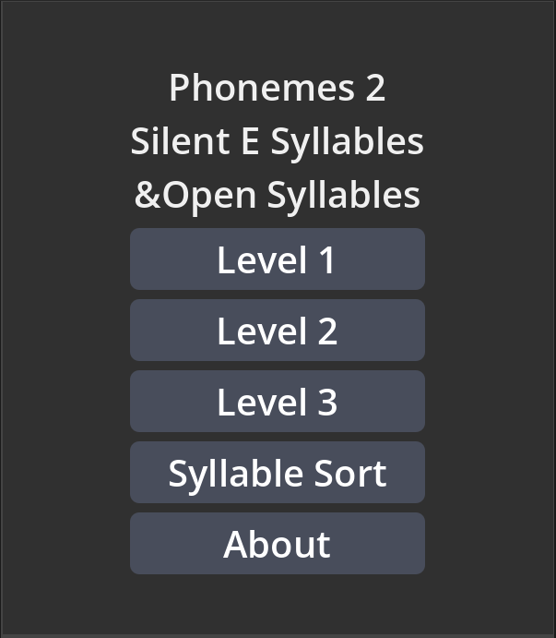Click the Phonemes 2 title text
Screen dimensions: 556x638
pos(278,88)
